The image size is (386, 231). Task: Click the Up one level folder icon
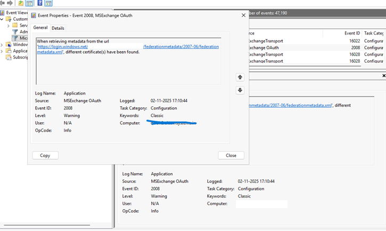tap(21, 3)
